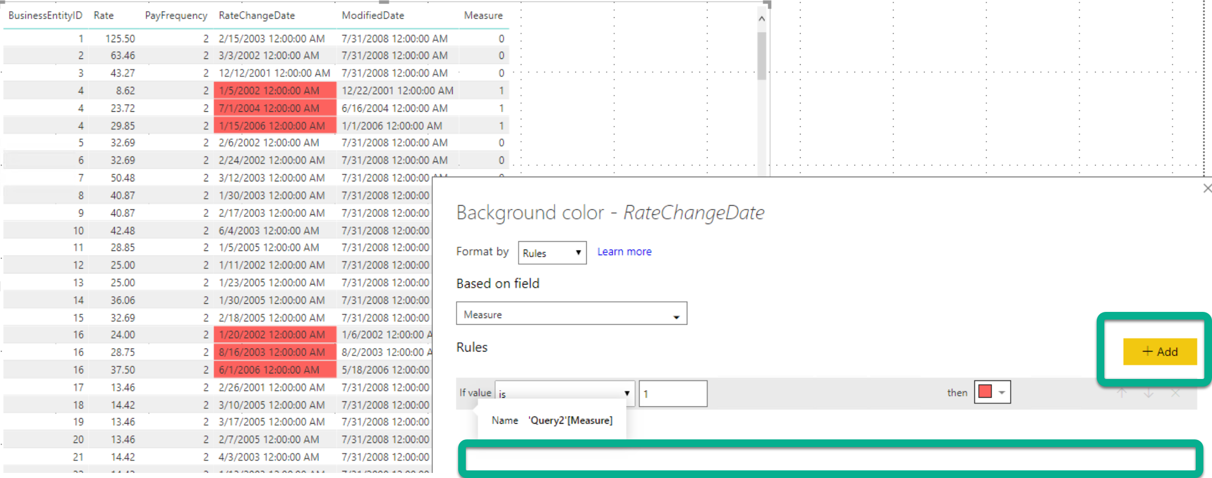Click rate value 50.48
The height and width of the screenshot is (478, 1212).
coord(122,178)
